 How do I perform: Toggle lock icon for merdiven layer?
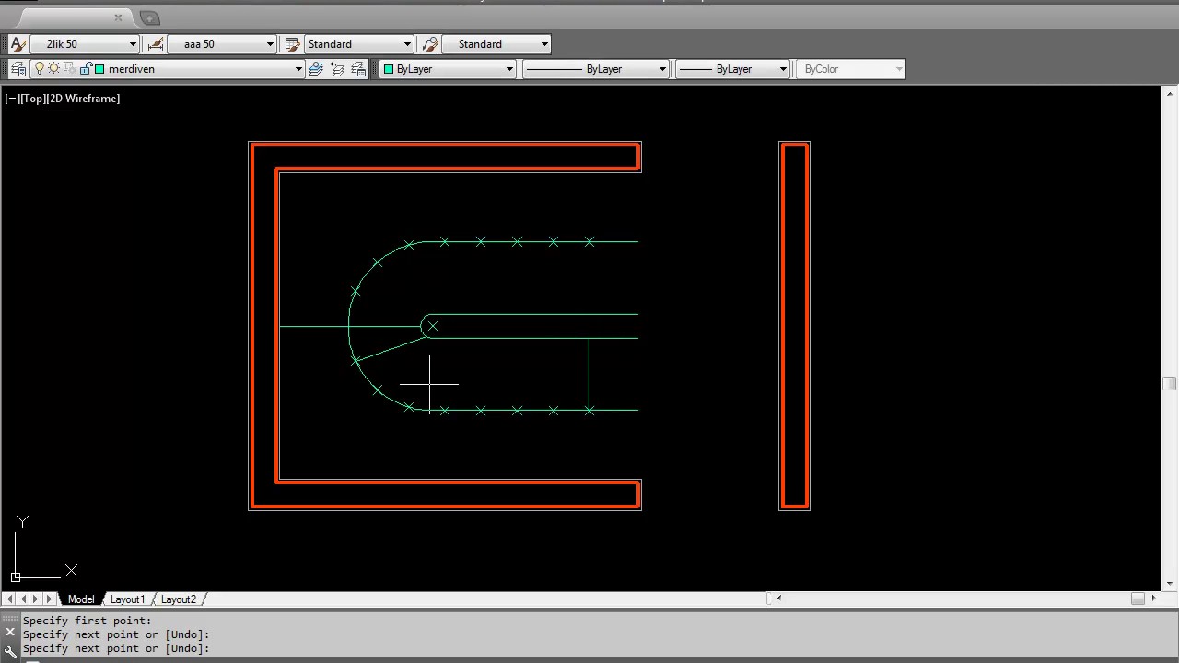pos(86,69)
